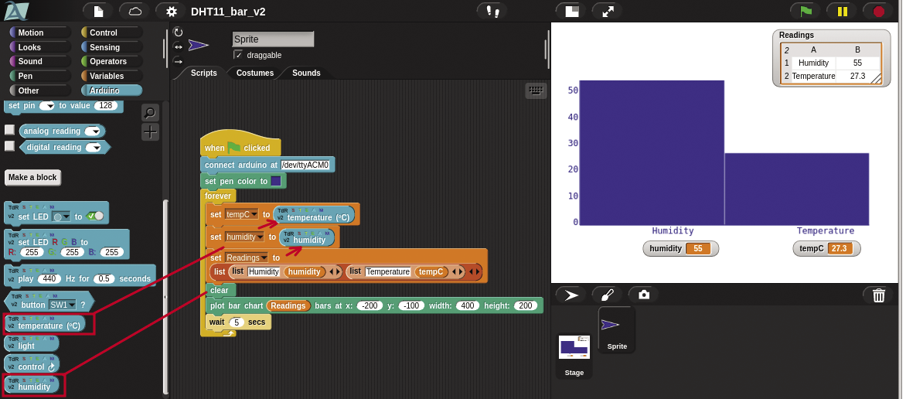Screen dimensions: 906x399
Task: Enable the analog reading watcher checkbox
Action: click(9, 130)
